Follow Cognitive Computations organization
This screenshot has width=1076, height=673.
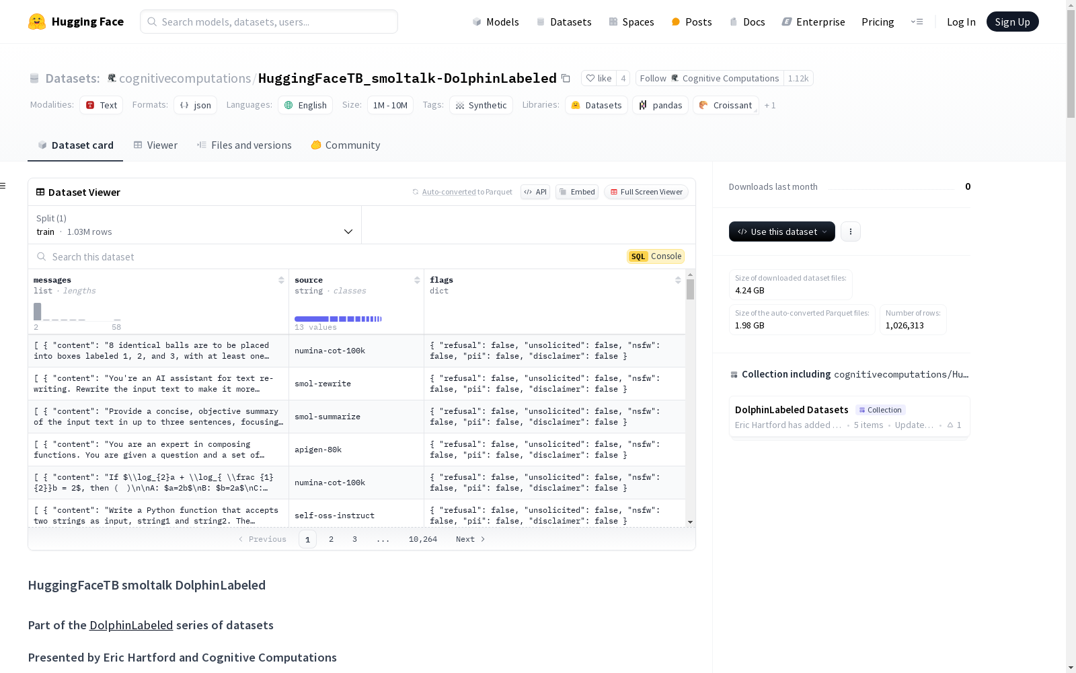click(709, 78)
